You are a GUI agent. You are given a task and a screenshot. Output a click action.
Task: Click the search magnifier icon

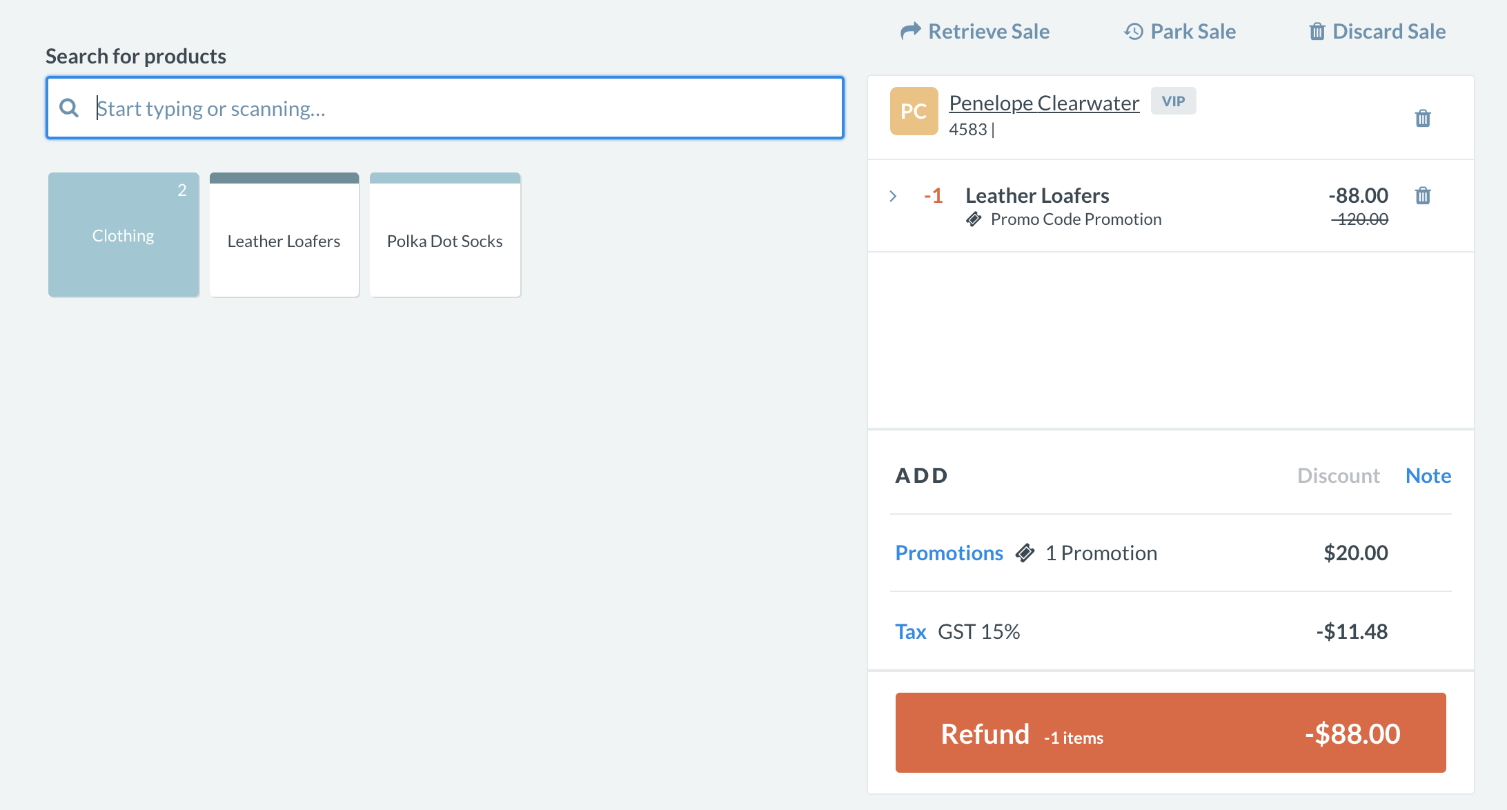click(x=69, y=108)
